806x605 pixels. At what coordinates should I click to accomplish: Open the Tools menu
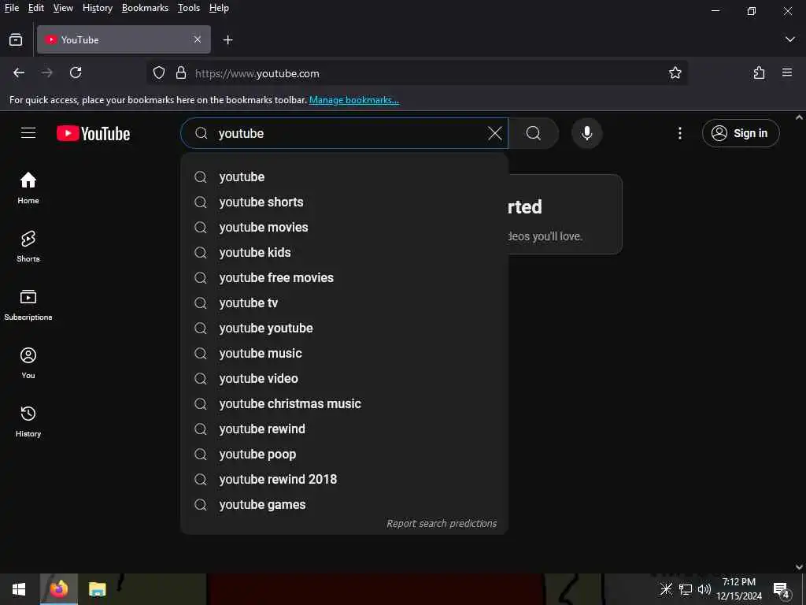click(x=189, y=8)
